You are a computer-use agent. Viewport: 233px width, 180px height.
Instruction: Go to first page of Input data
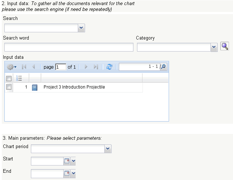[x=24, y=67]
